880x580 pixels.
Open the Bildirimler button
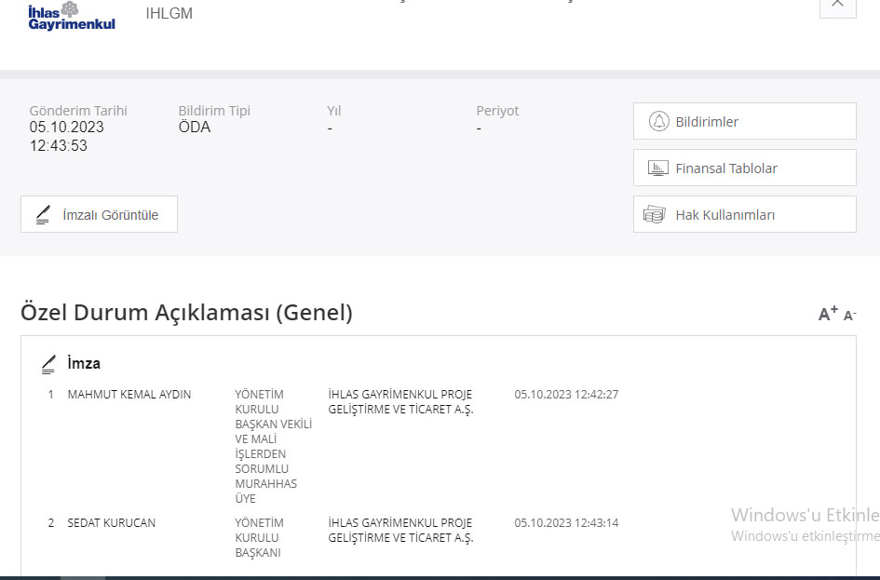[744, 121]
